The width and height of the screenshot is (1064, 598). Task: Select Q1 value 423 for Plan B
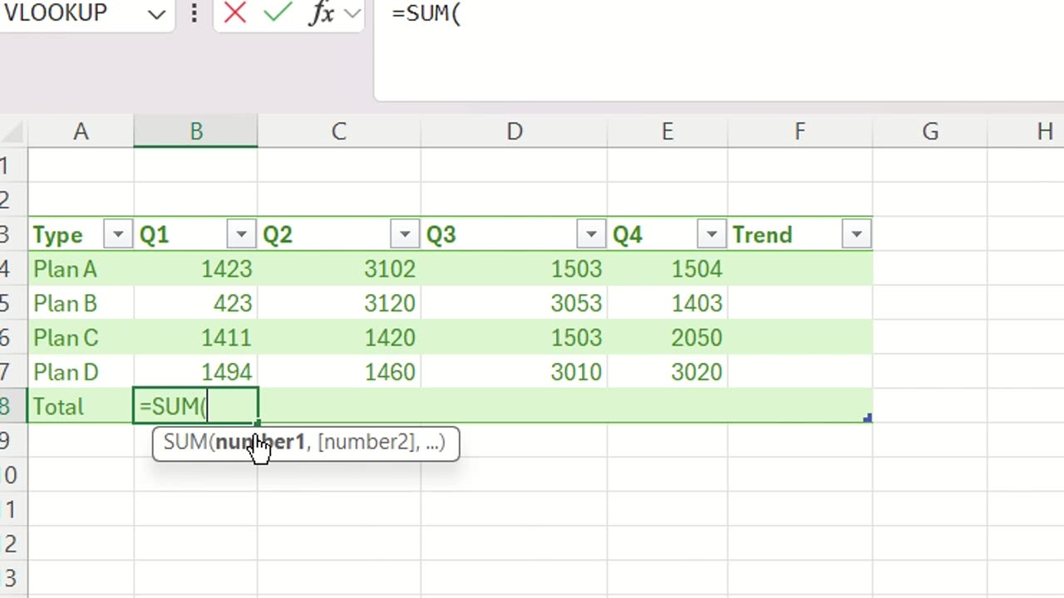coord(196,303)
